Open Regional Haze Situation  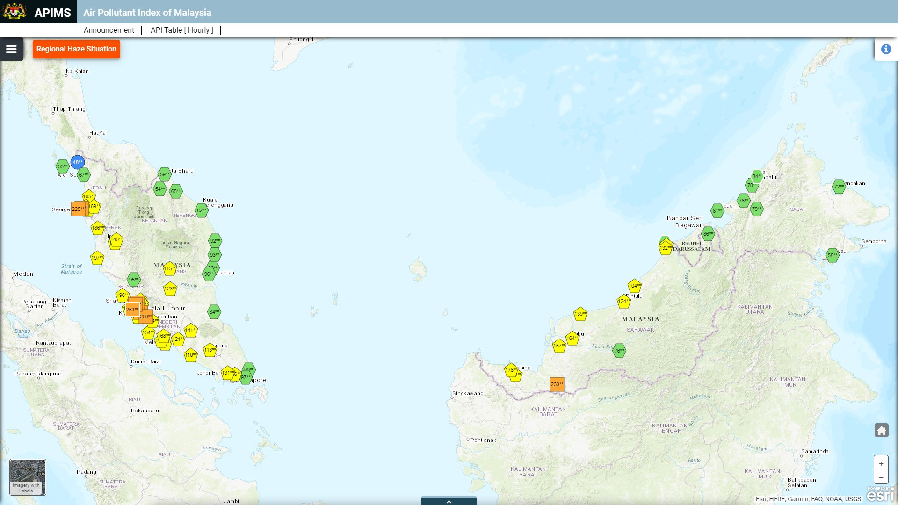(x=76, y=49)
